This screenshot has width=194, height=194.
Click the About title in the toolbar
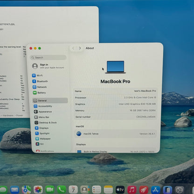[x=90, y=48]
